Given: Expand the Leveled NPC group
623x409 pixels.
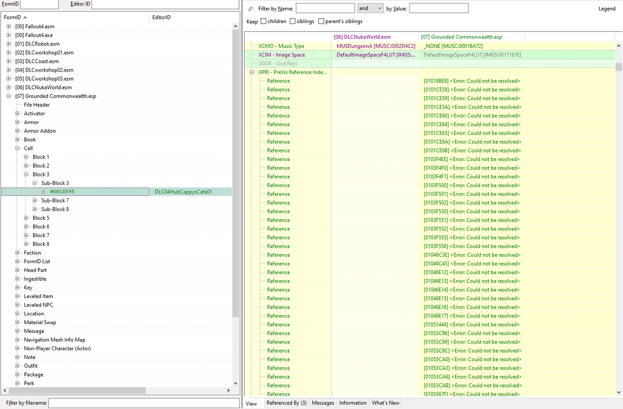Looking at the screenshot, I should pyautogui.click(x=17, y=305).
